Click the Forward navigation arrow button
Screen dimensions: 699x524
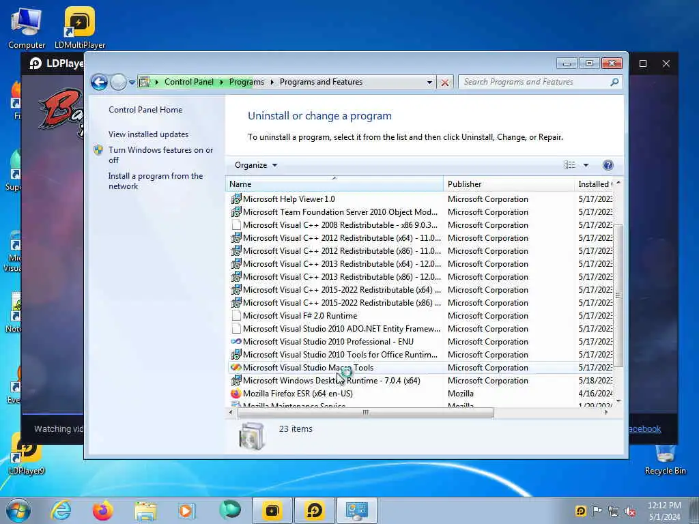tap(118, 82)
